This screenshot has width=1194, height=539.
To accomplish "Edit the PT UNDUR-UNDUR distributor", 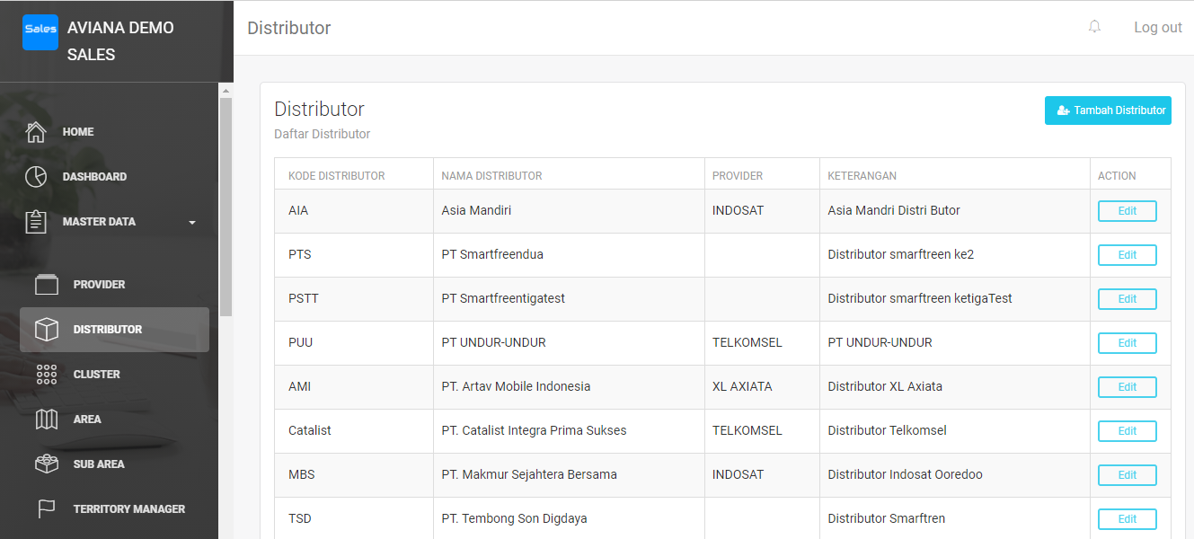I will click(x=1127, y=343).
